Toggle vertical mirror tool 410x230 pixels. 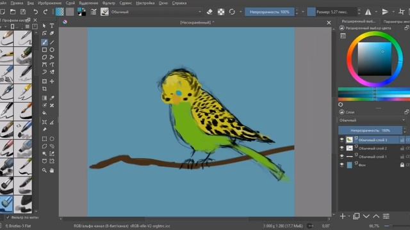click(385, 11)
